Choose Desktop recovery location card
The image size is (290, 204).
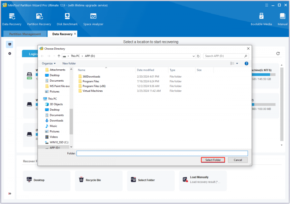tap(47, 180)
